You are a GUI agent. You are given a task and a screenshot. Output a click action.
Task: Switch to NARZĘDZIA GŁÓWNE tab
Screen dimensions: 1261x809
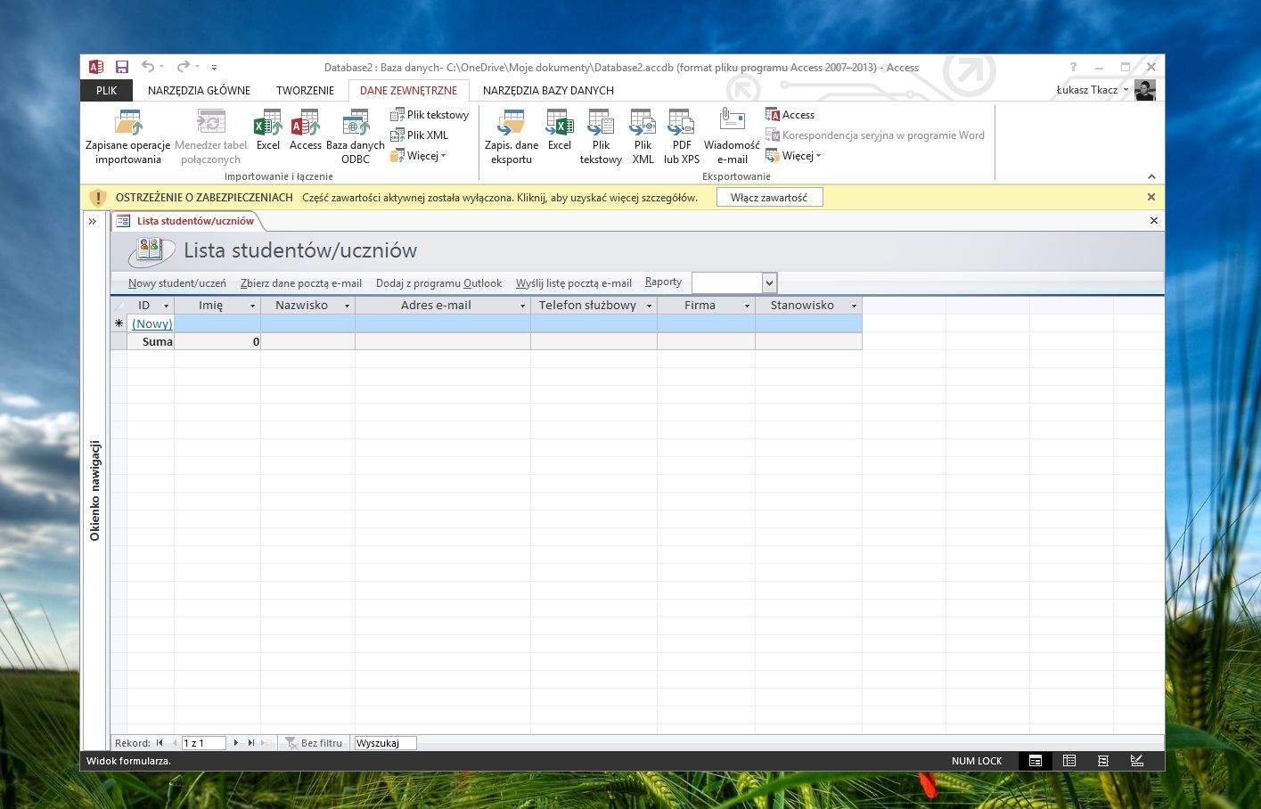[199, 90]
